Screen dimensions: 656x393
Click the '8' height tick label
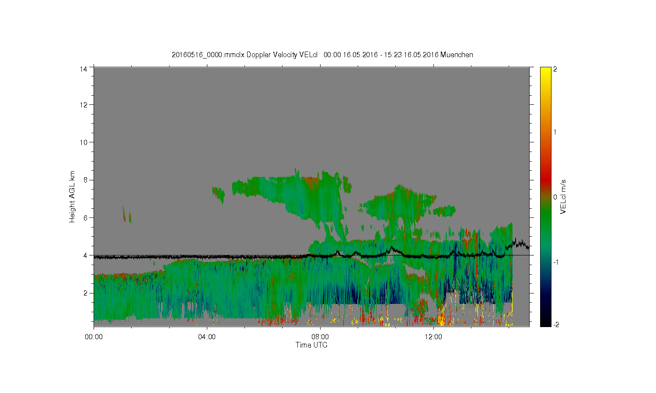[x=85, y=180]
